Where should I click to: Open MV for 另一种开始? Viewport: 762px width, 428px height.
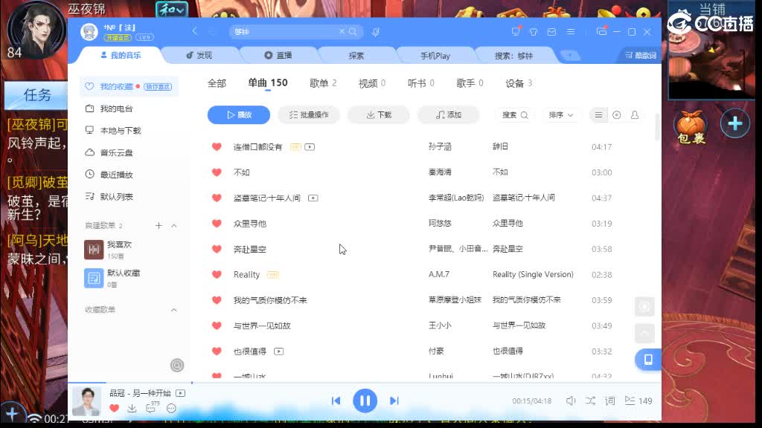180,393
